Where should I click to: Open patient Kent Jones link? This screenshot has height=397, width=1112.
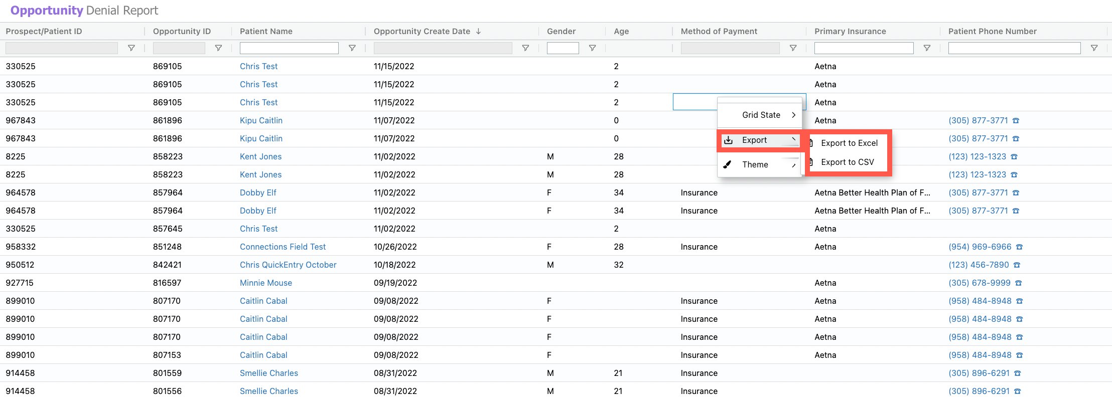pyautogui.click(x=260, y=156)
